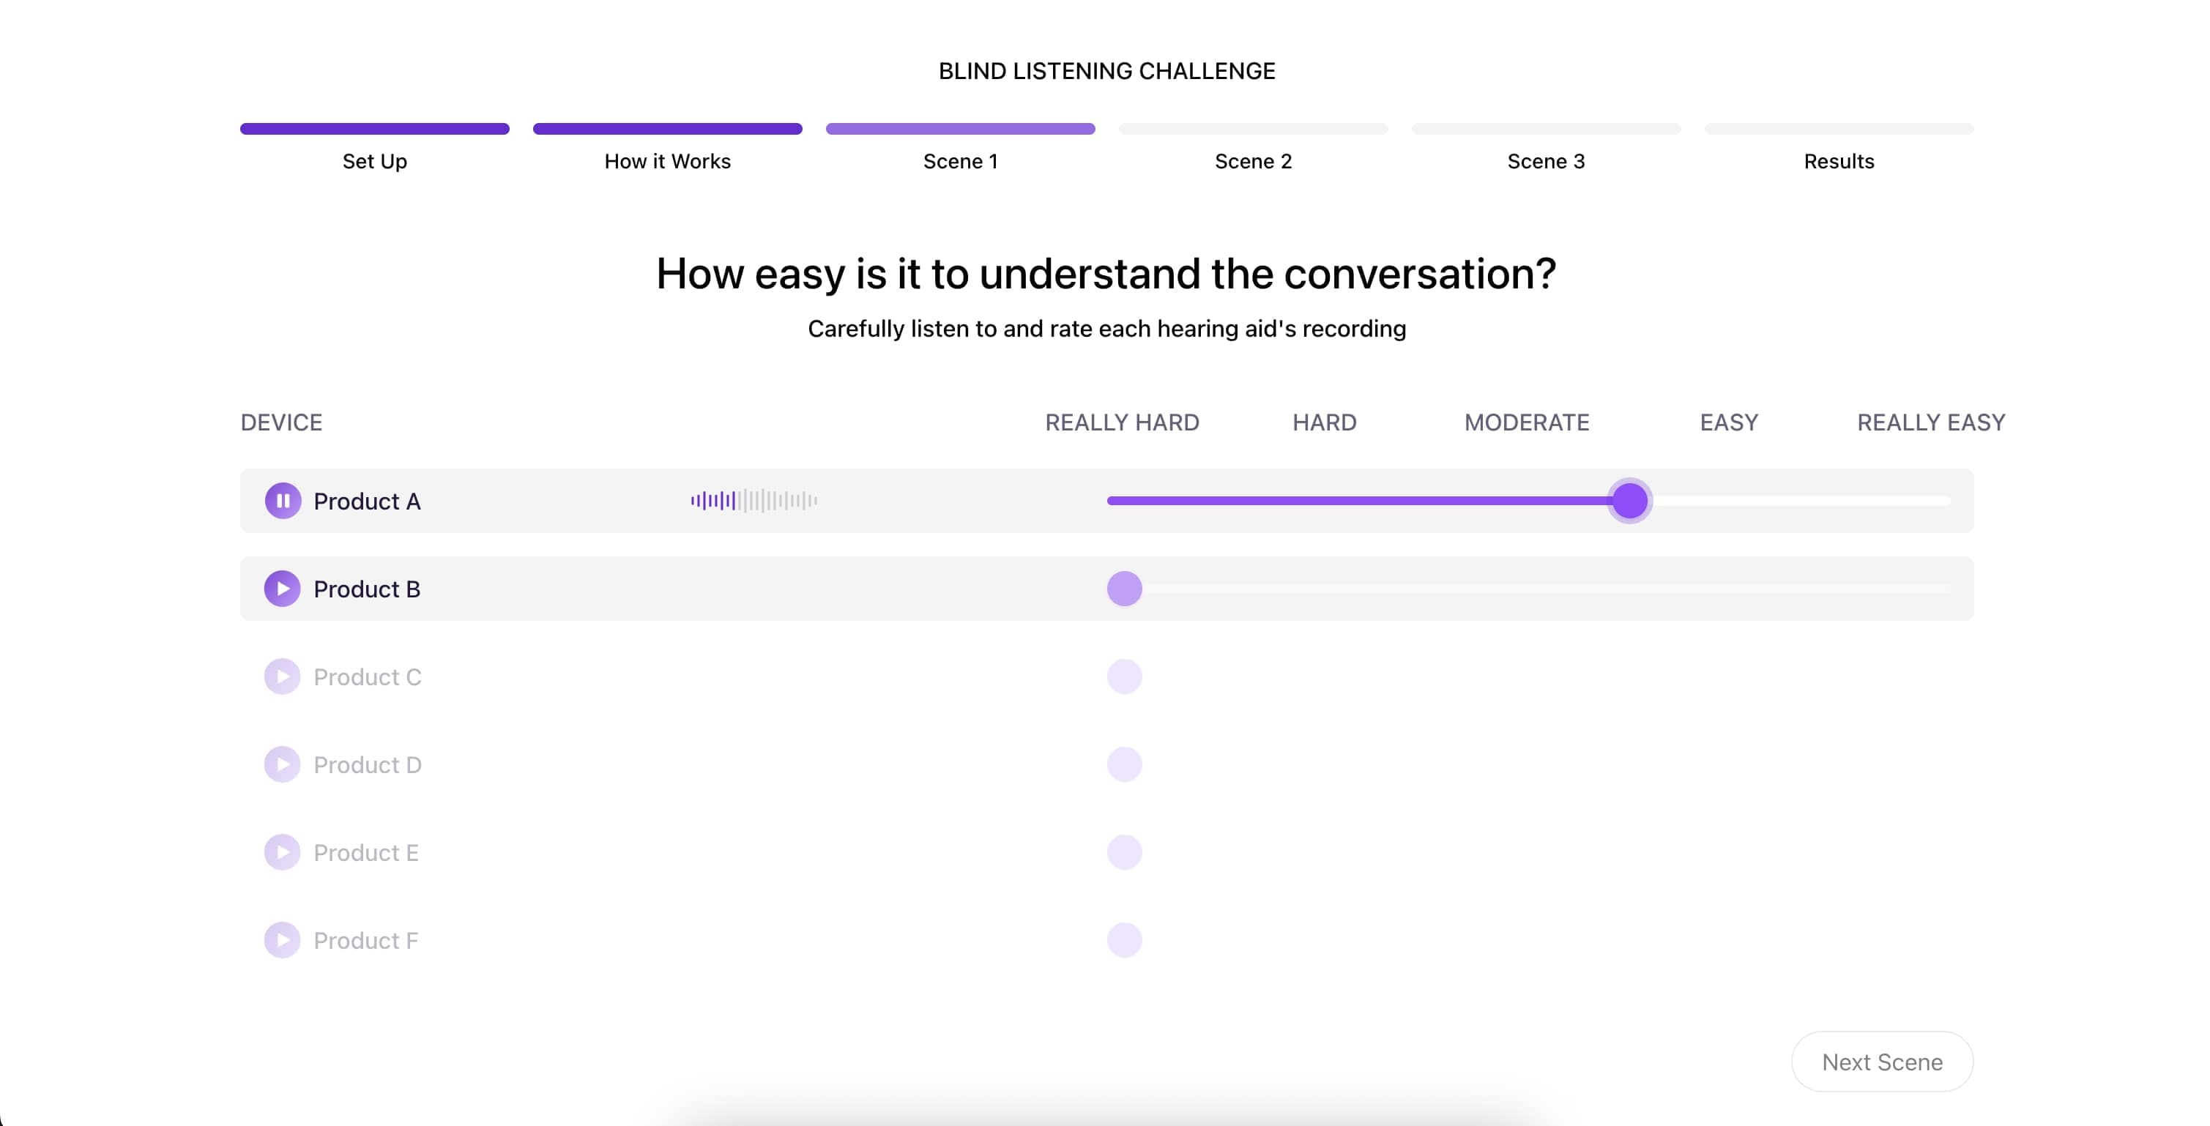Play the Product F recording
This screenshot has width=2210, height=1126.
282,941
